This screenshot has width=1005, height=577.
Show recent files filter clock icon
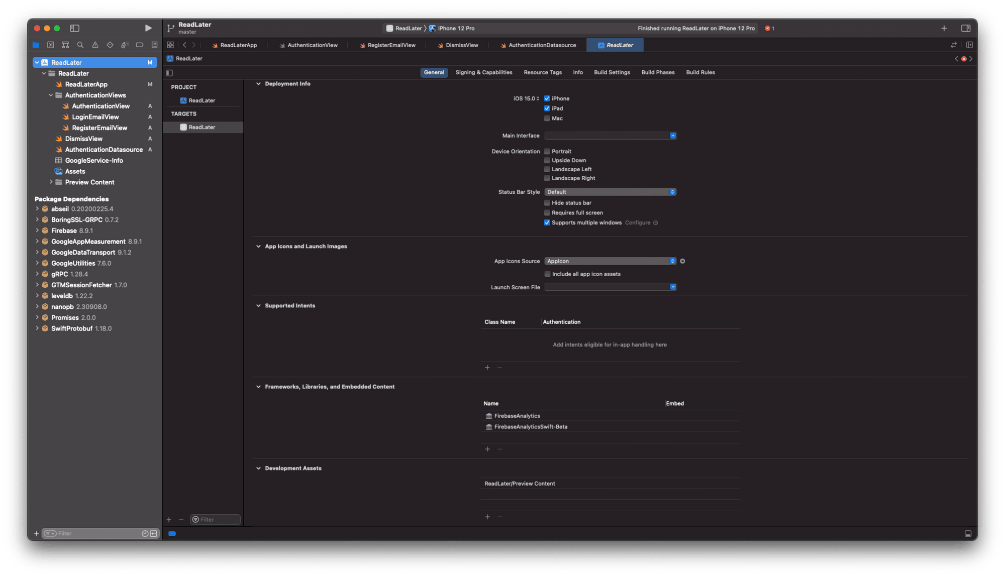point(145,534)
